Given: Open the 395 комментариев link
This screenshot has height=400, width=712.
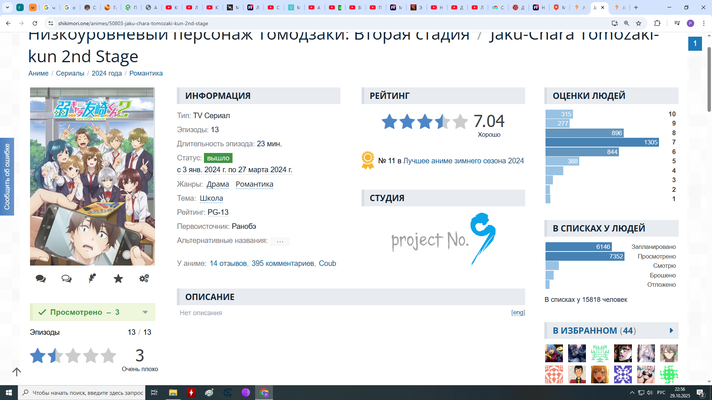Looking at the screenshot, I should [x=283, y=263].
